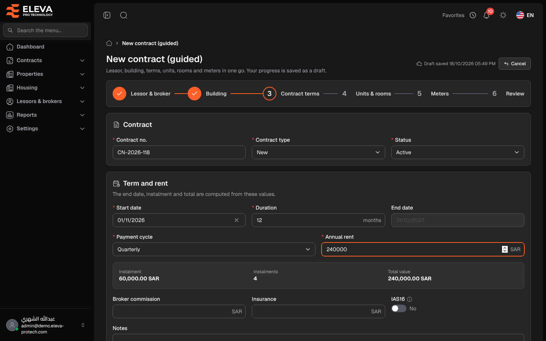Expand the Properties menu
This screenshot has height=341, width=546.
45,74
